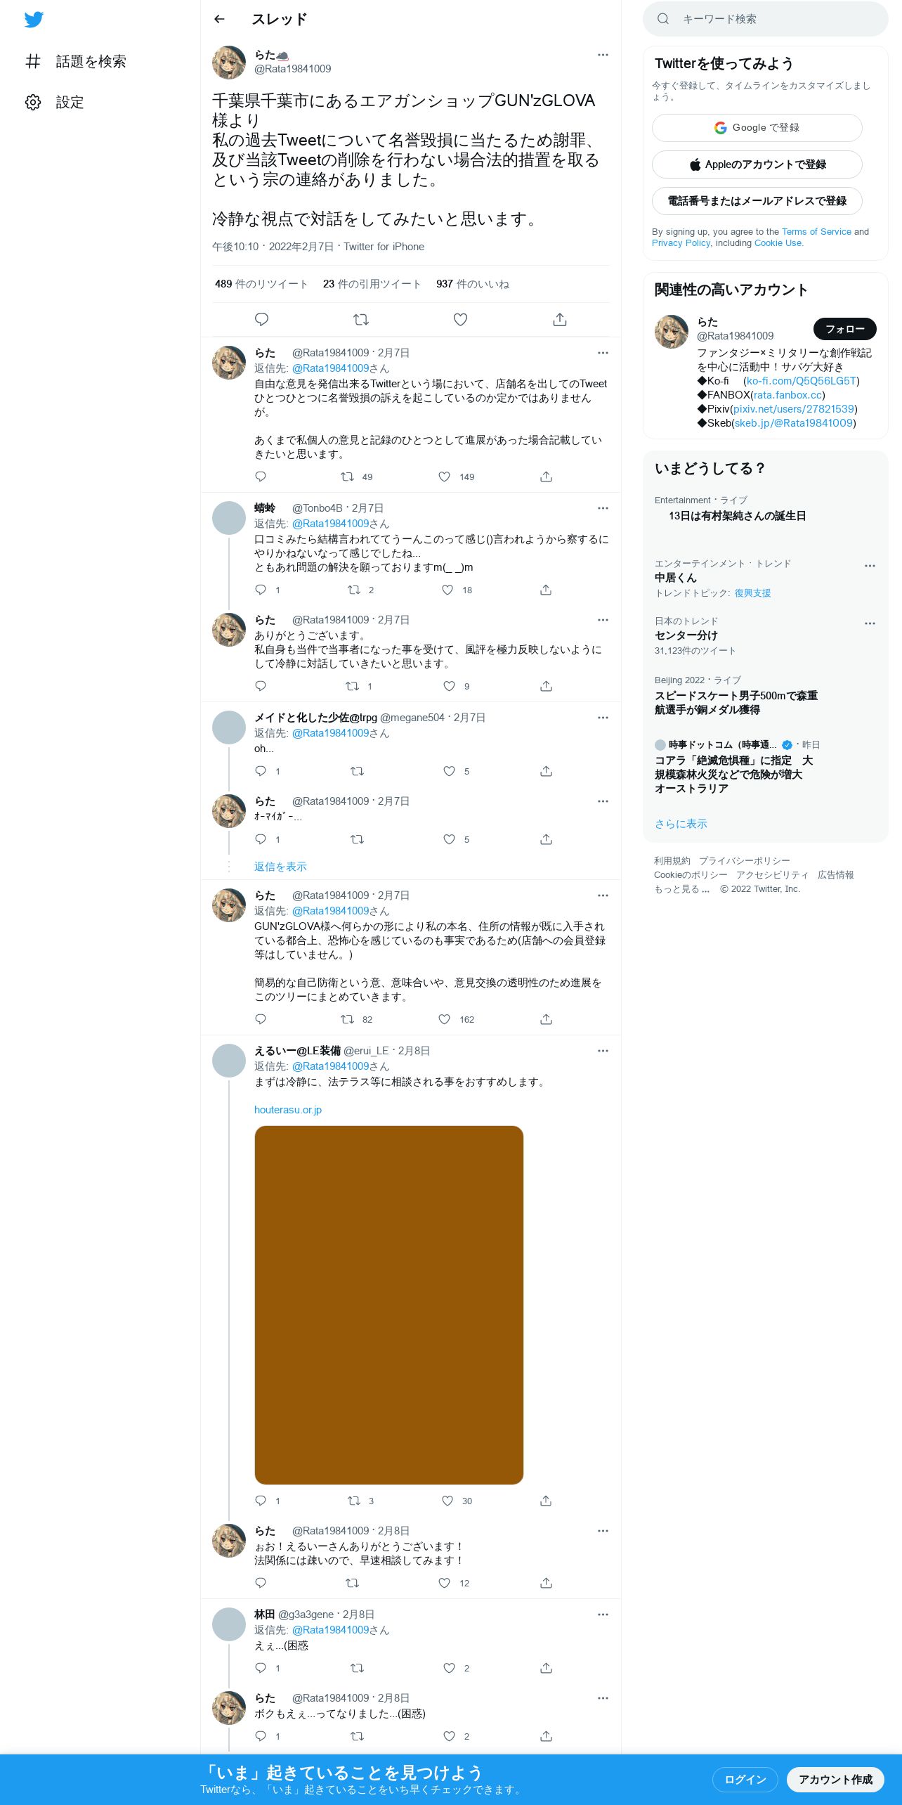Register with Google button
The image size is (902, 1805).
click(x=757, y=128)
